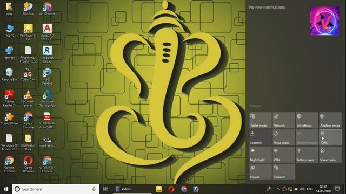Click the microphone icon in search box
346x194 pixels.
click(94, 189)
